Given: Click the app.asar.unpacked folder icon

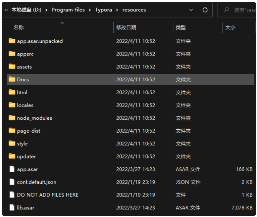Looking at the screenshot, I should [x=12, y=41].
